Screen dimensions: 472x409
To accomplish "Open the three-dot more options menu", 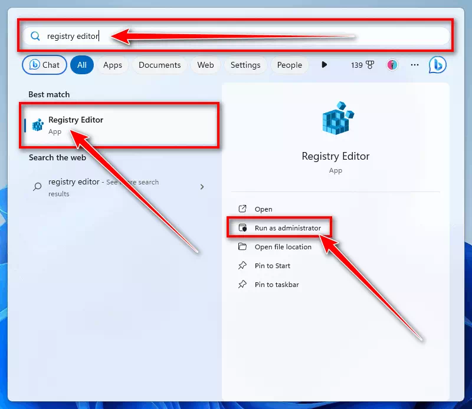I will pos(415,65).
